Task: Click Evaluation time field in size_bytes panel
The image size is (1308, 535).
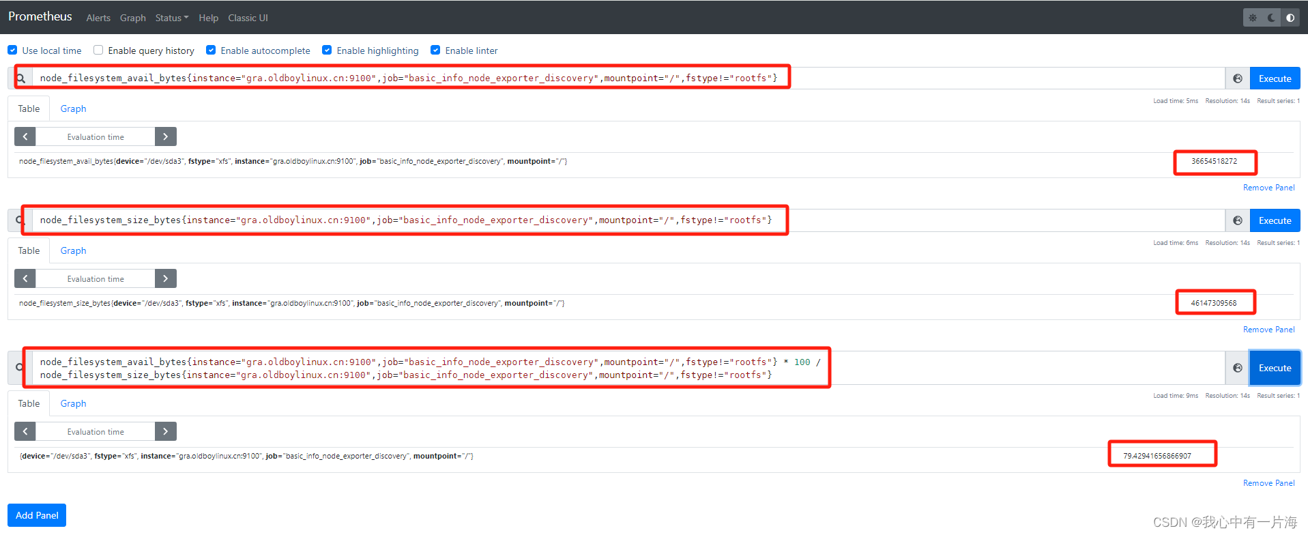Action: tap(96, 278)
